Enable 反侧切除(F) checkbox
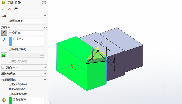Viewport: 182px width, 104px height. (x=10, y=49)
